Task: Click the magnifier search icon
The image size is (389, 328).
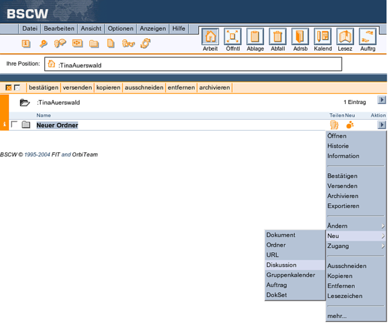Action: click(x=43, y=43)
